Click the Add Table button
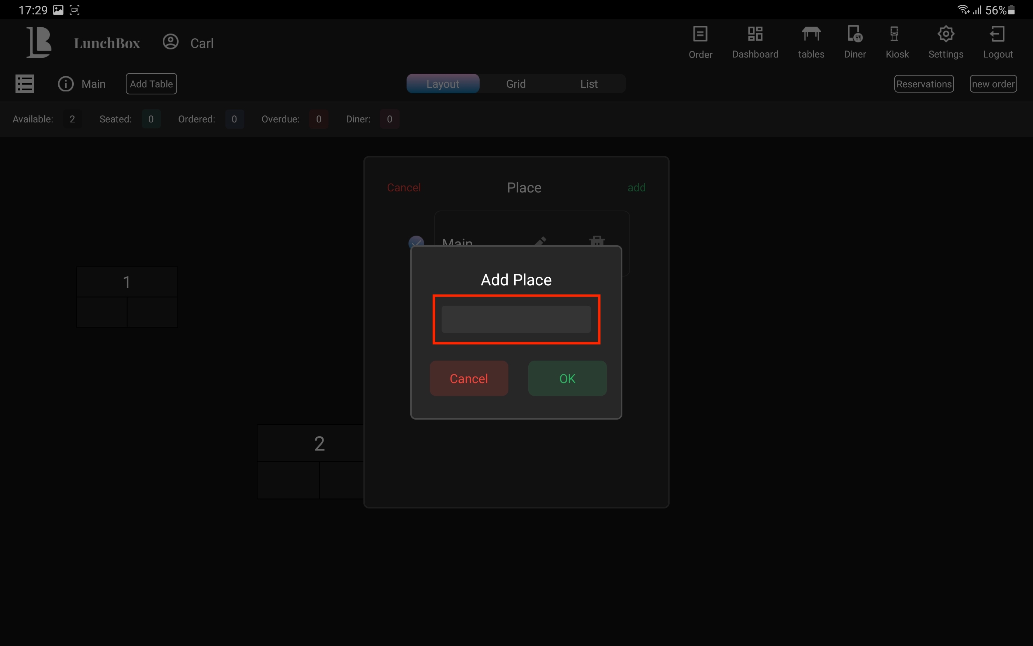The width and height of the screenshot is (1033, 646). click(151, 84)
